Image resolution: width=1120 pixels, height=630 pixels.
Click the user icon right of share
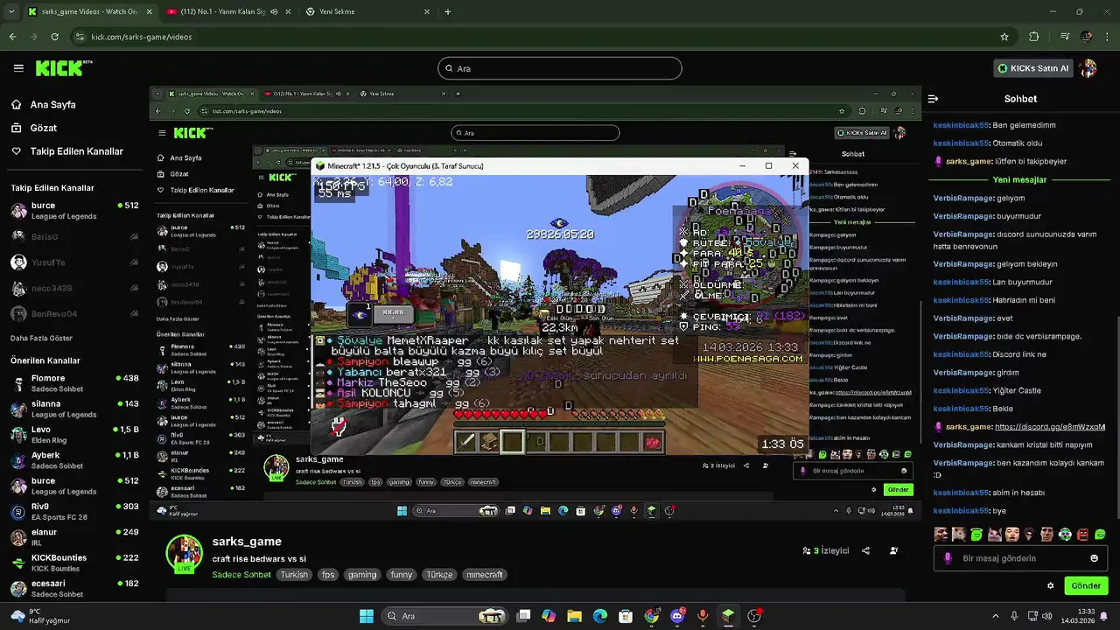point(893,551)
